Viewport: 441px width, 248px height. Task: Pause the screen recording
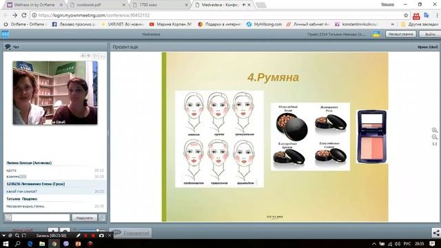click(85, 236)
